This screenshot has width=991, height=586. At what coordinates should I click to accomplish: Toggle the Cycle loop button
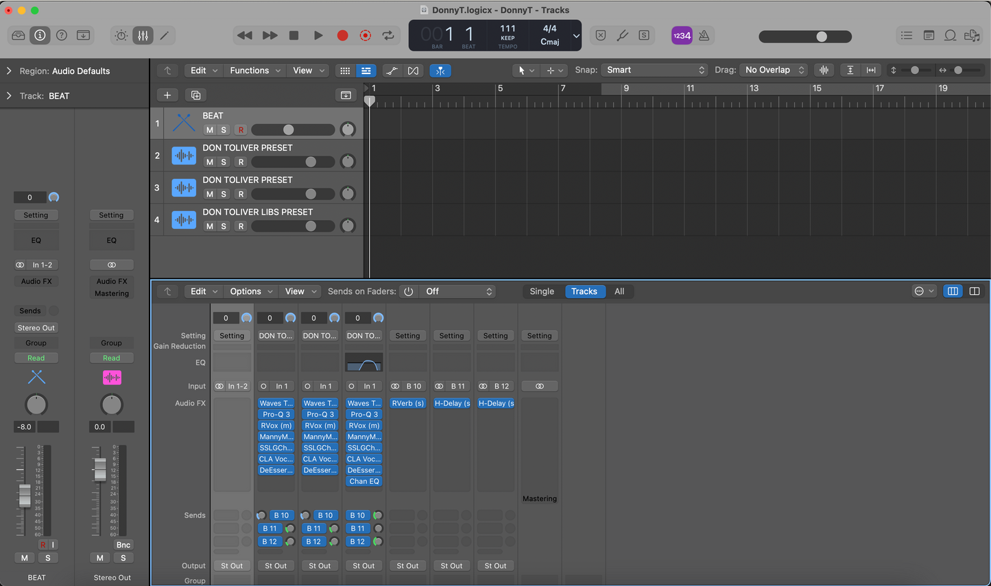click(389, 36)
